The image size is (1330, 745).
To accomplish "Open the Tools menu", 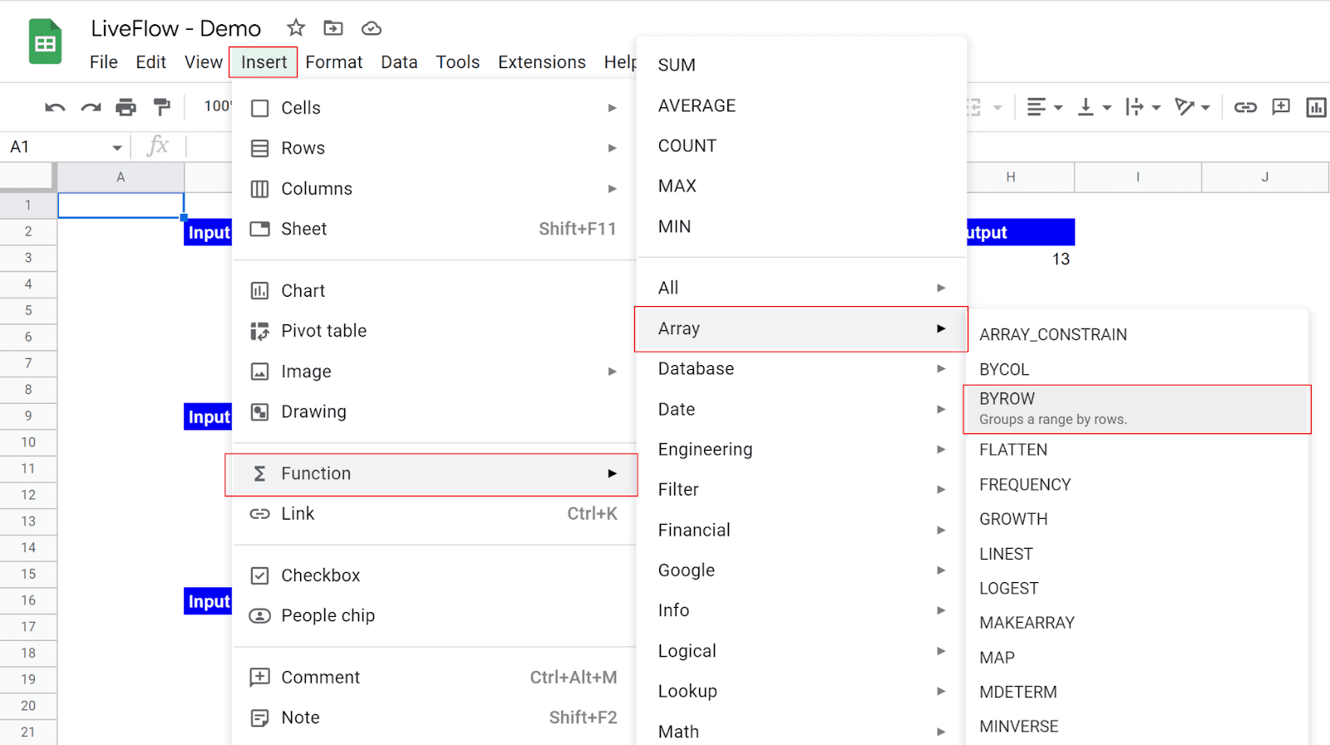I will coord(458,62).
